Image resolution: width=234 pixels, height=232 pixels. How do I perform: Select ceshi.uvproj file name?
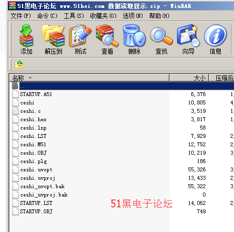click(x=38, y=178)
